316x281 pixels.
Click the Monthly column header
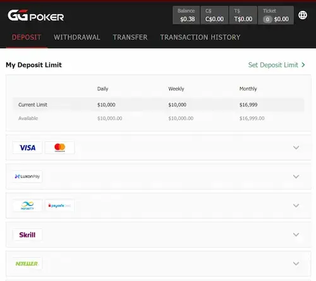tap(248, 89)
